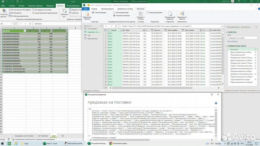Click Из текстового/CSV-файла in Excel ribbon
Viewport: 260px width, 146px height.
[x=19, y=10]
